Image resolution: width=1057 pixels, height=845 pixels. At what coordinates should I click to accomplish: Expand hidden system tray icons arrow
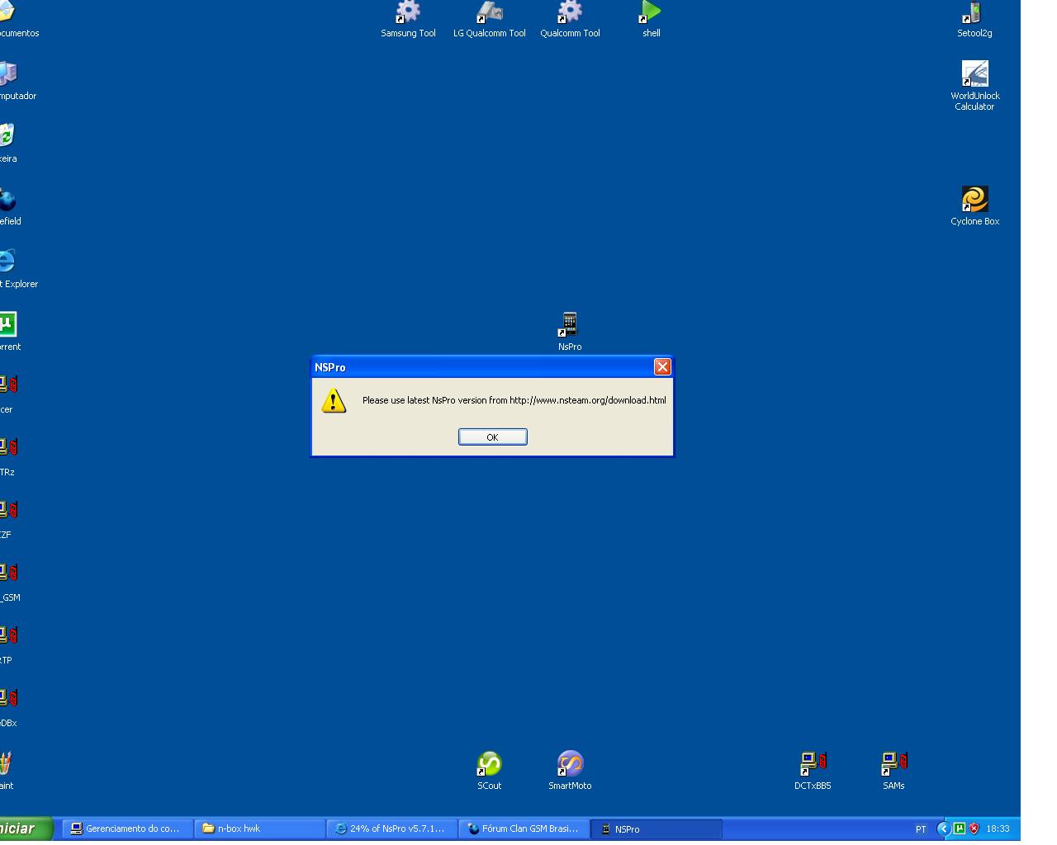(x=943, y=828)
